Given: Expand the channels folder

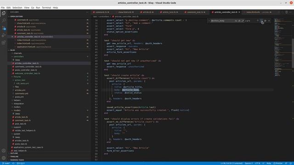Looking at the screenshot, I should coord(49,53).
